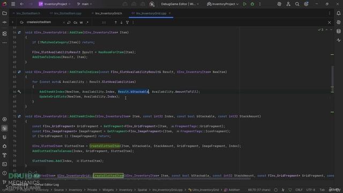Click the HasRoomForItem function call
The image size is (343, 193).
(111, 52)
